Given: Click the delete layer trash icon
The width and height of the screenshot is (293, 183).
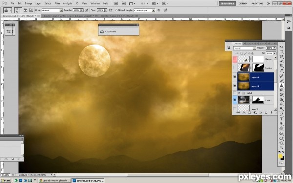Looking at the screenshot, I should pyautogui.click(x=272, y=113).
